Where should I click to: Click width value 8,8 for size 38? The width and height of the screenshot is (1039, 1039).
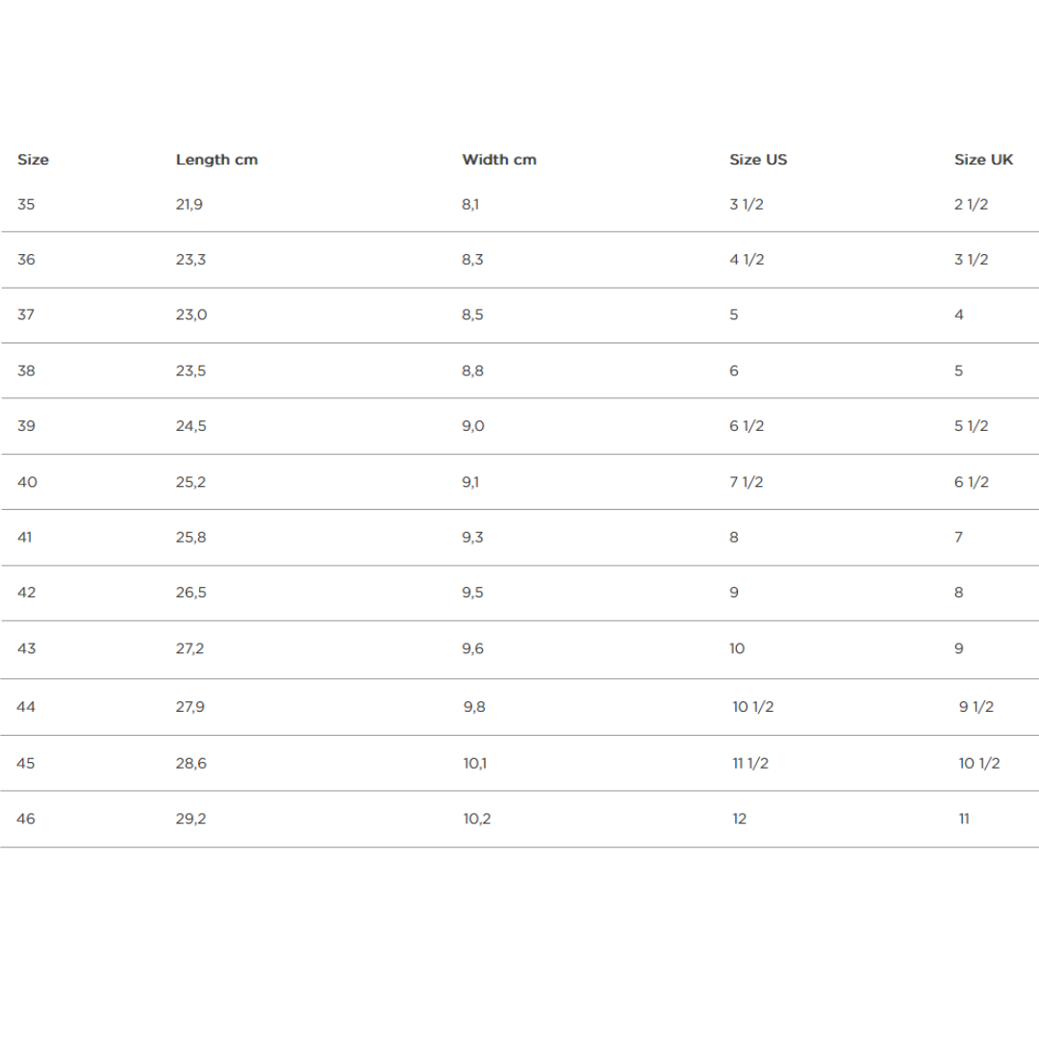click(472, 371)
